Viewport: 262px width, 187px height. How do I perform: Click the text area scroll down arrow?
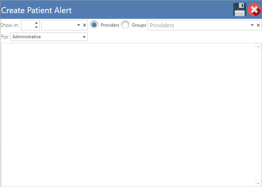point(258,183)
